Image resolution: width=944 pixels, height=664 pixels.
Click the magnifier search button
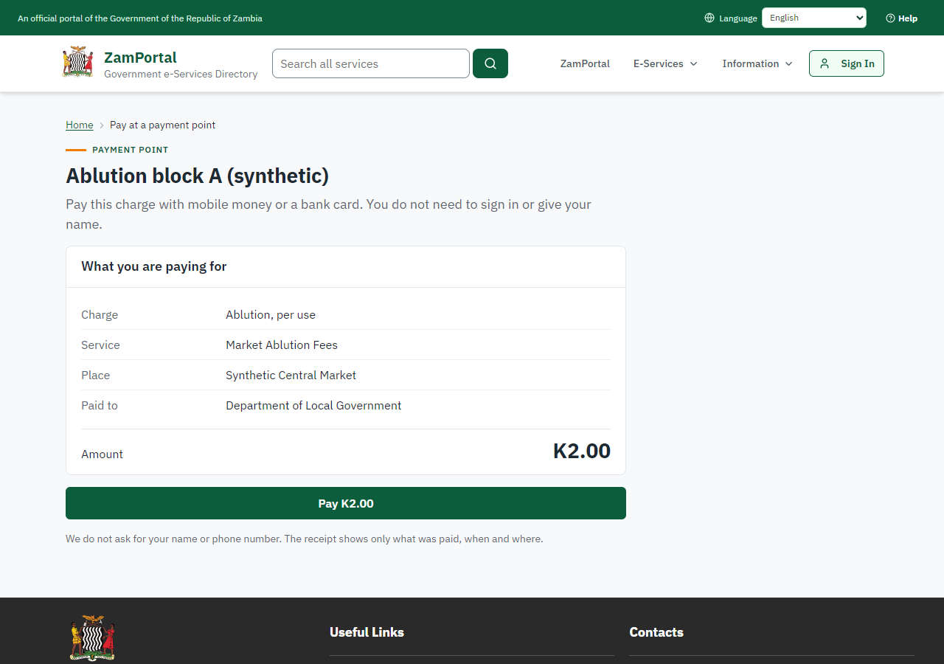point(490,63)
